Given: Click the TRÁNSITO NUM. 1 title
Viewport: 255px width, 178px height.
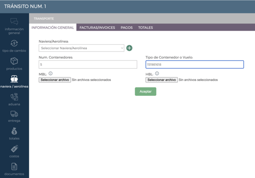Looking at the screenshot, I should point(25,6).
